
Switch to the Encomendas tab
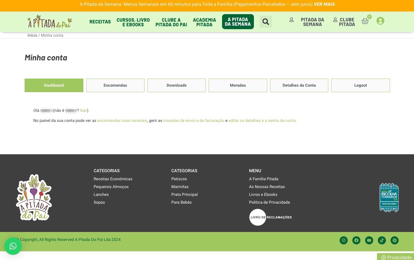coord(115,86)
